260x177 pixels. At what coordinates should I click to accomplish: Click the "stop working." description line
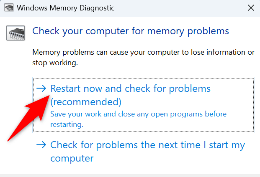click(x=55, y=63)
